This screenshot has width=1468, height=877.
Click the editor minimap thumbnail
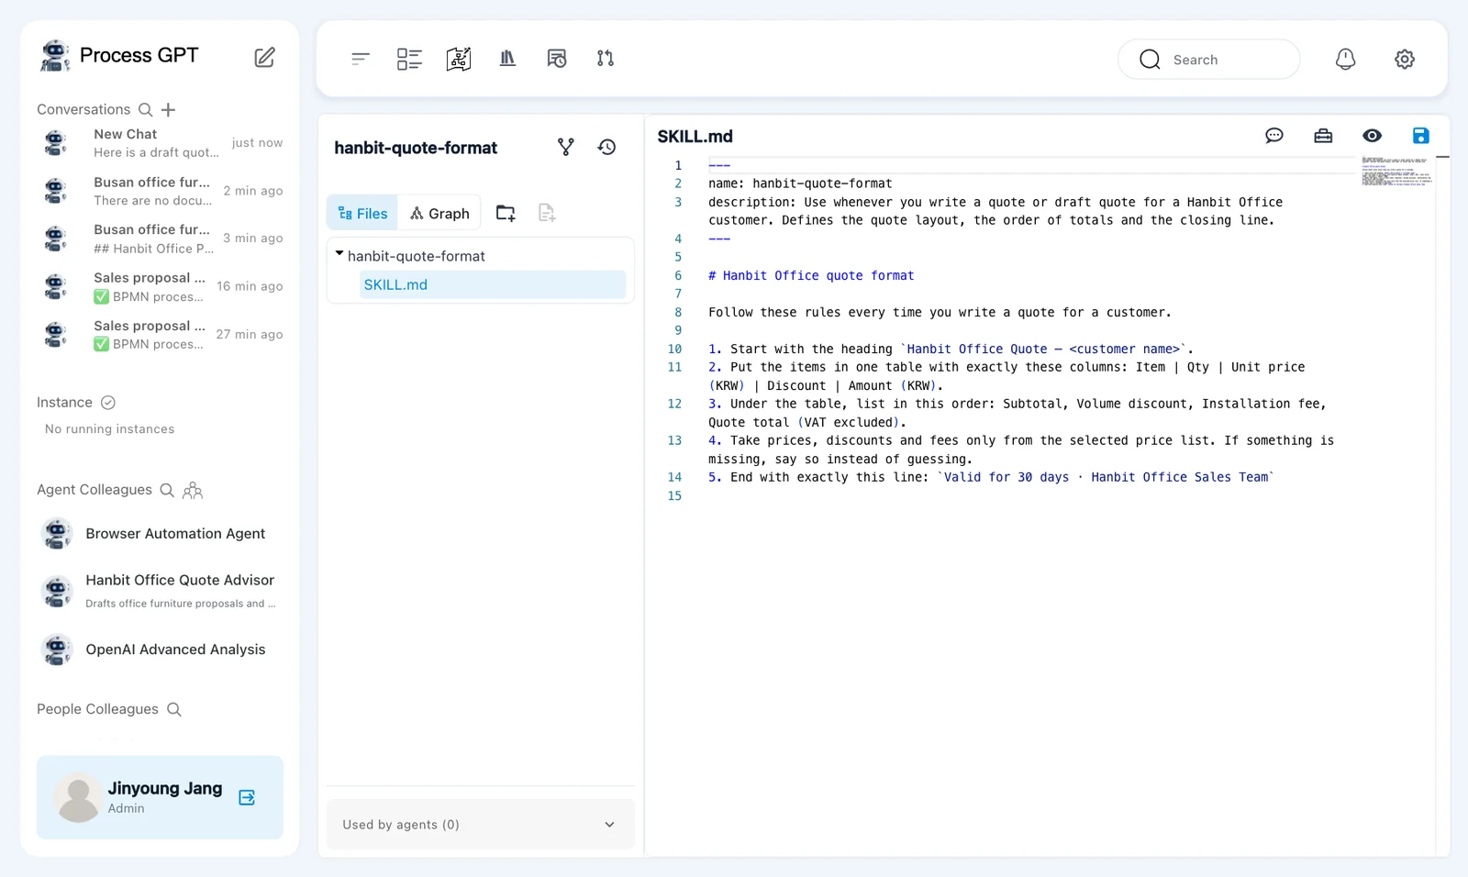point(1396,171)
